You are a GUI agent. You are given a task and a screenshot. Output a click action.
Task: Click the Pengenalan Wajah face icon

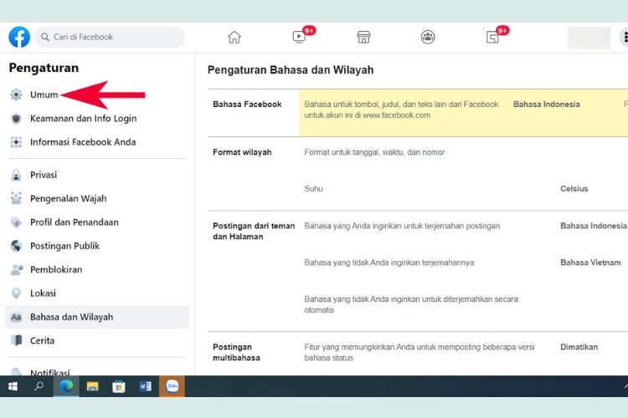tap(16, 198)
